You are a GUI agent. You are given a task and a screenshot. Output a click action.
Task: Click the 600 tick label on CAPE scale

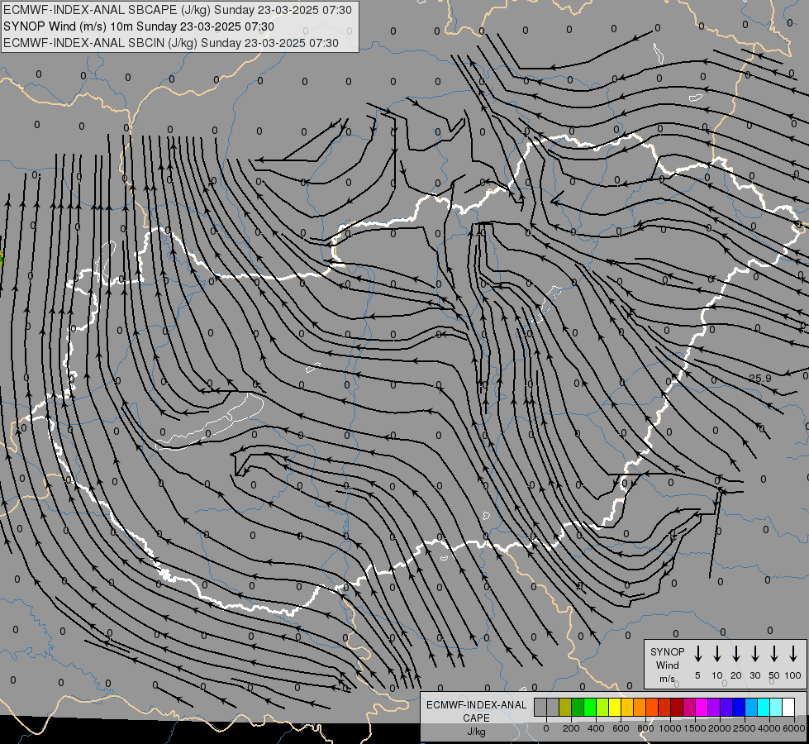621,728
